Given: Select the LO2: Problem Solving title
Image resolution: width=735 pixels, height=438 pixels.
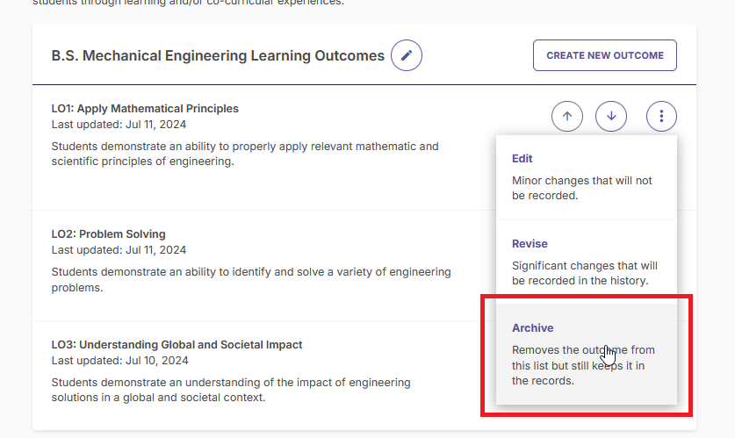Looking at the screenshot, I should [x=108, y=234].
